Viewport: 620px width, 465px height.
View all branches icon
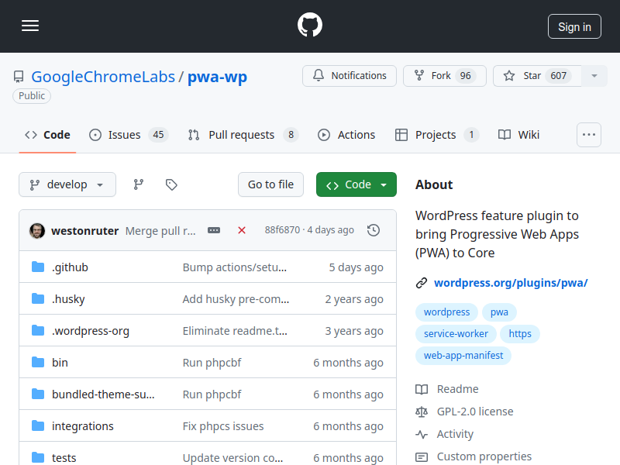pyautogui.click(x=139, y=184)
